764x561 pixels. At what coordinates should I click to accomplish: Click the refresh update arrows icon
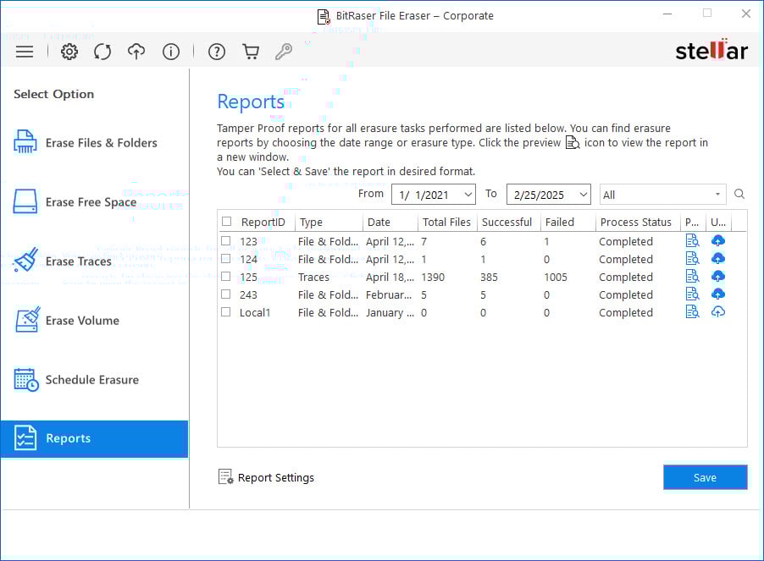pyautogui.click(x=102, y=52)
